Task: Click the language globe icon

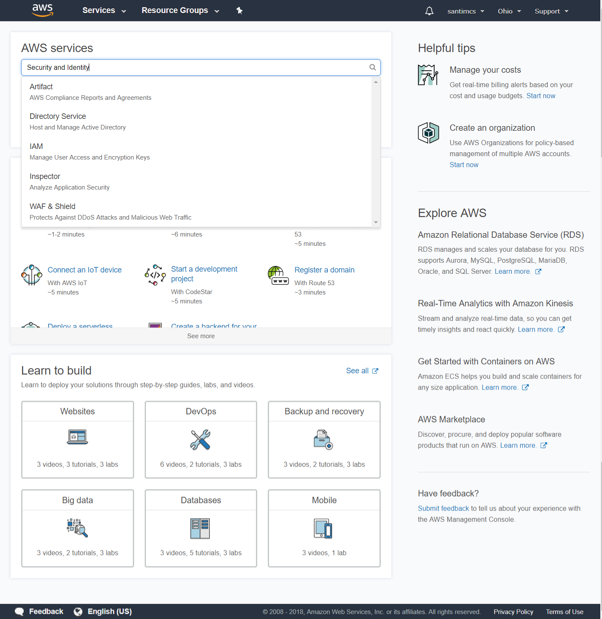Action: pyautogui.click(x=78, y=612)
